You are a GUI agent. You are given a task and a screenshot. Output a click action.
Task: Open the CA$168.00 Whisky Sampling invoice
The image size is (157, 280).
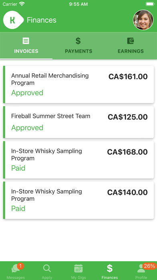(78, 160)
